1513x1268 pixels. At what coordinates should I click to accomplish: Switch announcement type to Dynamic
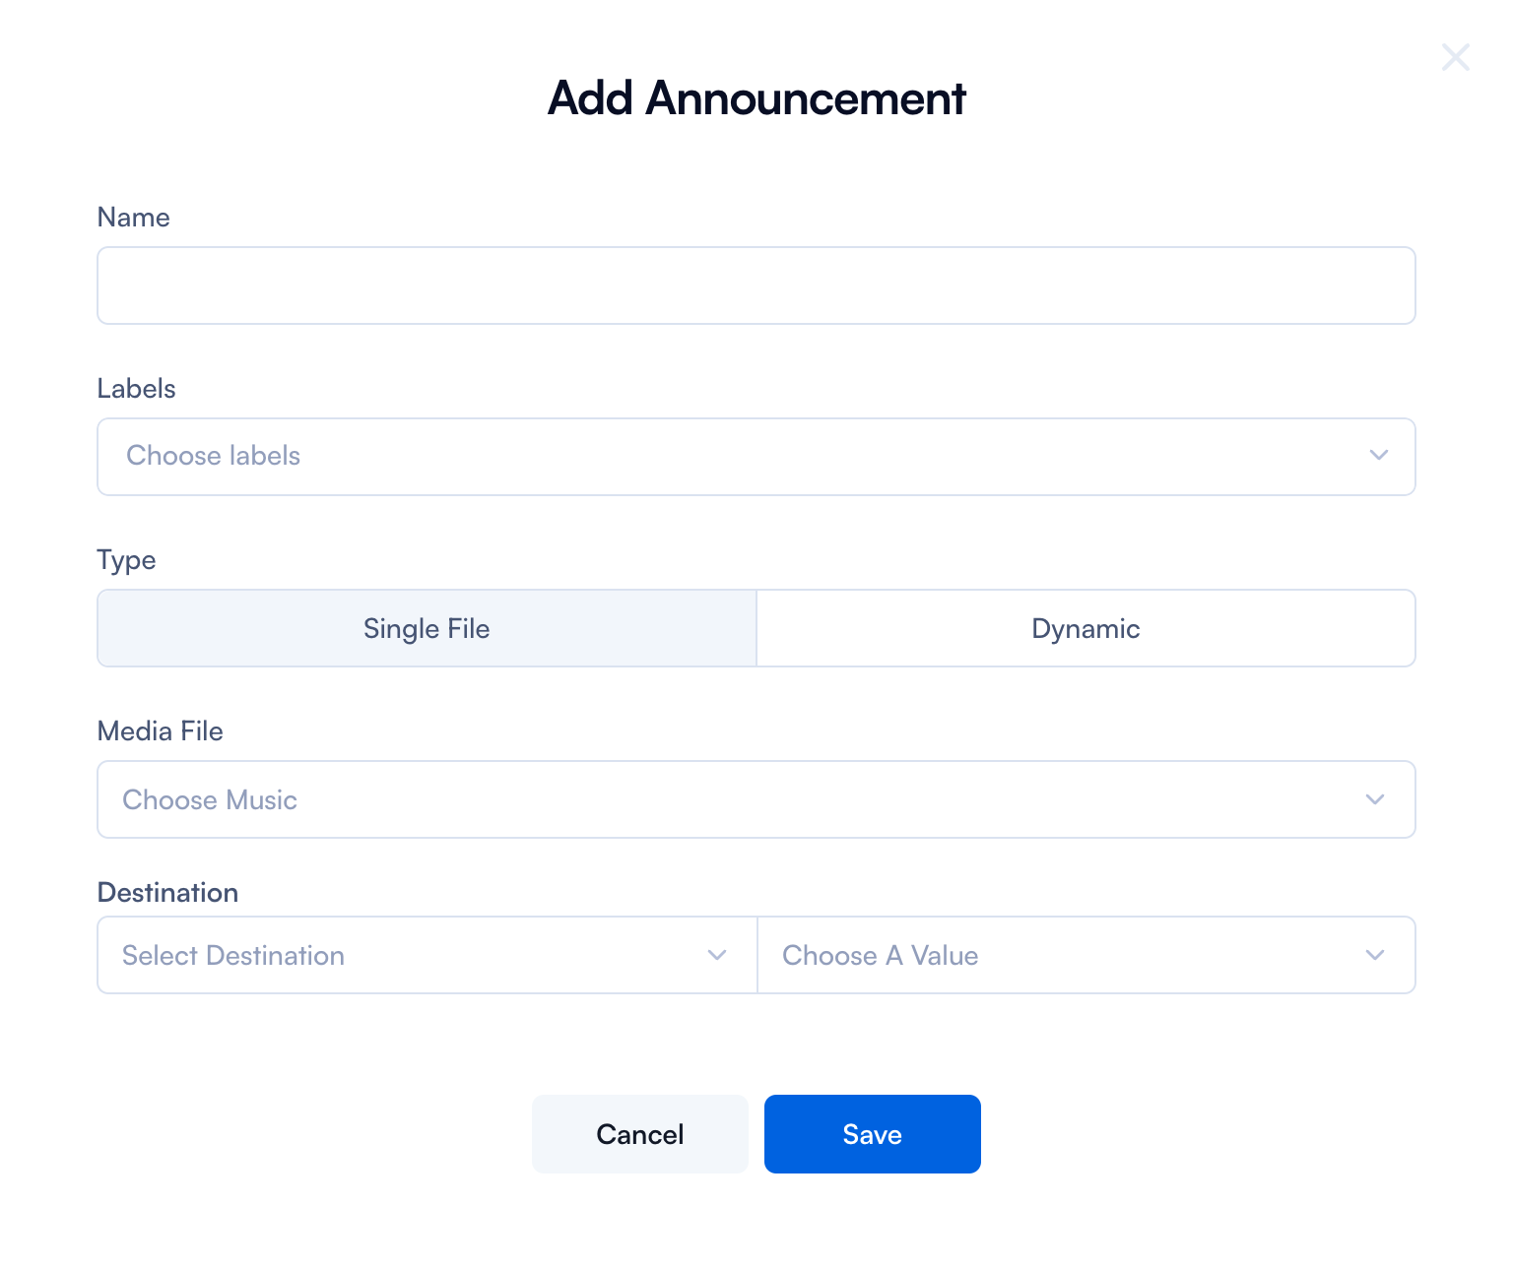point(1085,628)
